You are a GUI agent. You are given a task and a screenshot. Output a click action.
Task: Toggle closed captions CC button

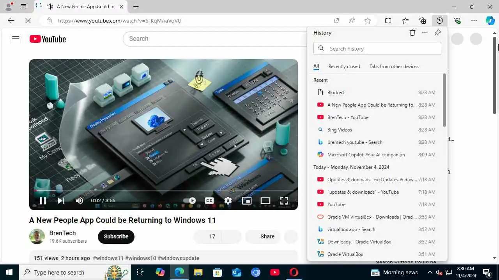coord(209,201)
